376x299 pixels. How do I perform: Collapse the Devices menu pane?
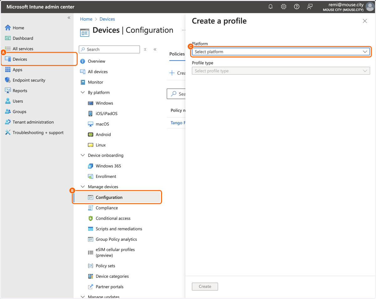[155, 49]
